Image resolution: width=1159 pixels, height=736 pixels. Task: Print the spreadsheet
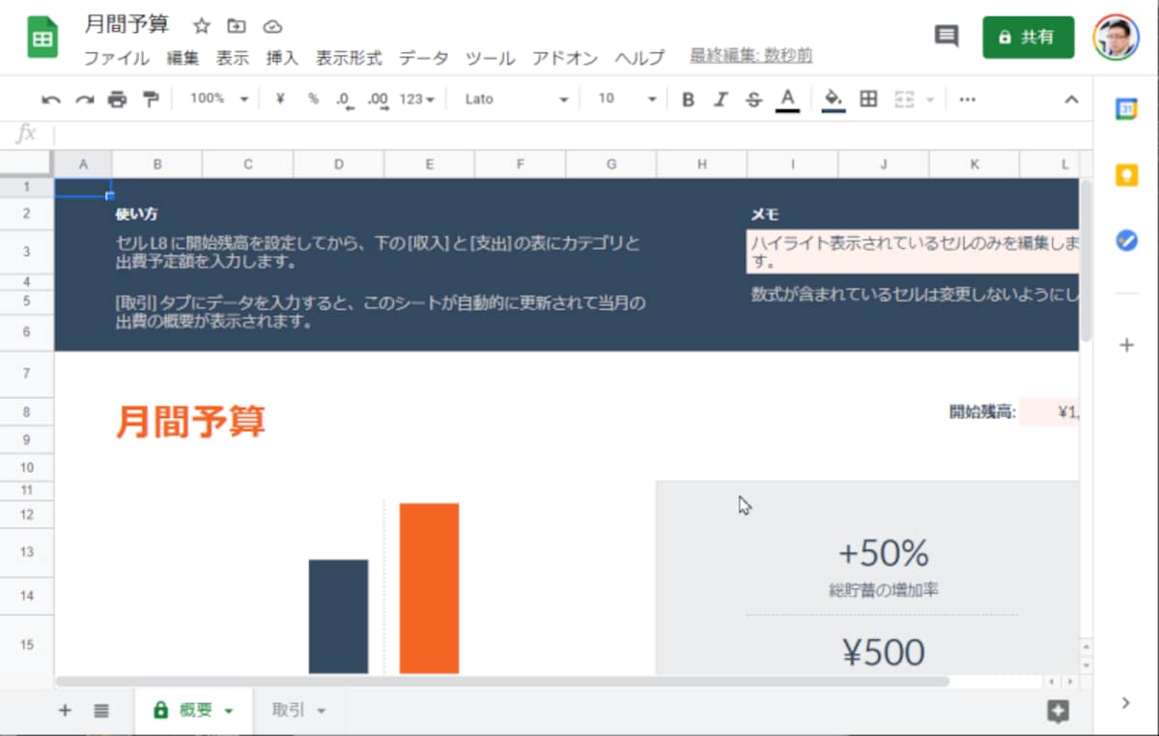(117, 99)
